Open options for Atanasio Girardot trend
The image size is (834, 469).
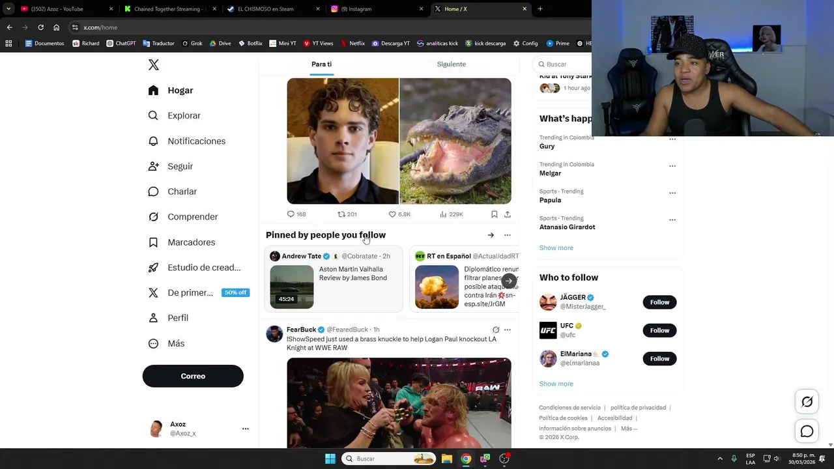click(672, 220)
